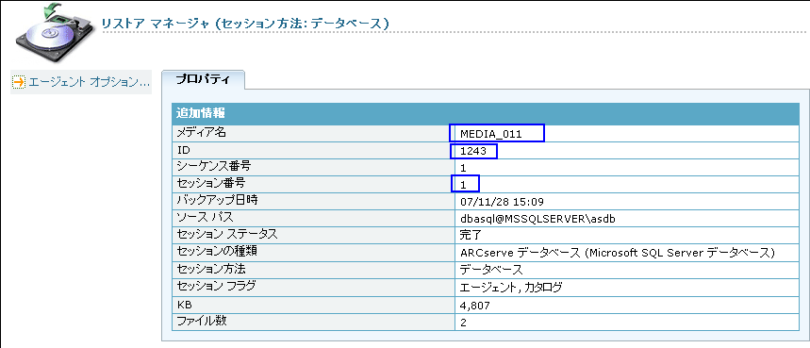The height and width of the screenshot is (348, 810).
Task: Click the セッション フラグ label
Action: pyautogui.click(x=217, y=286)
